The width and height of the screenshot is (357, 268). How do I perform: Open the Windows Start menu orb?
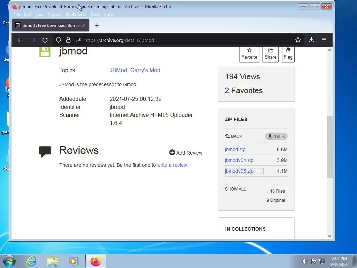click(x=9, y=261)
